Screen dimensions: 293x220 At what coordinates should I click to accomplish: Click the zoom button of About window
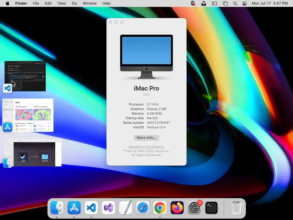coord(122,22)
